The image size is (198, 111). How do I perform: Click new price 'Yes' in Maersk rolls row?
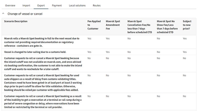tap(185, 39)
